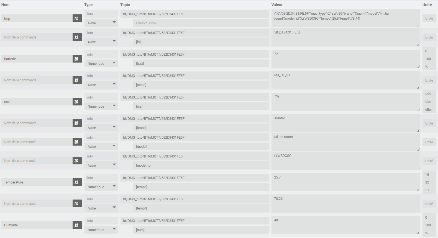Screen dimensions: 438x238
Task: Open the Numérique dropdown in the rssi row
Action: 101,106
